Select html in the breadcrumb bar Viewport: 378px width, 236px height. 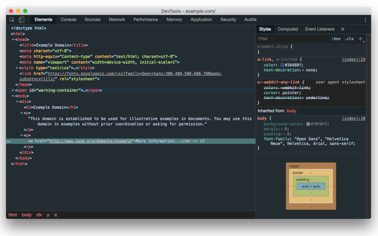click(13, 215)
